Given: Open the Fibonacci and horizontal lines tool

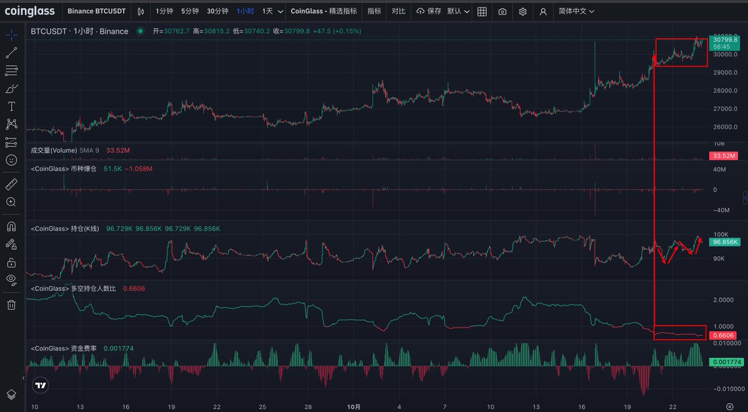Looking at the screenshot, I should click(11, 70).
